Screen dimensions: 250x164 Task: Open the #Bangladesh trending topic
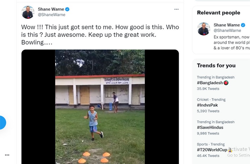click(210, 83)
